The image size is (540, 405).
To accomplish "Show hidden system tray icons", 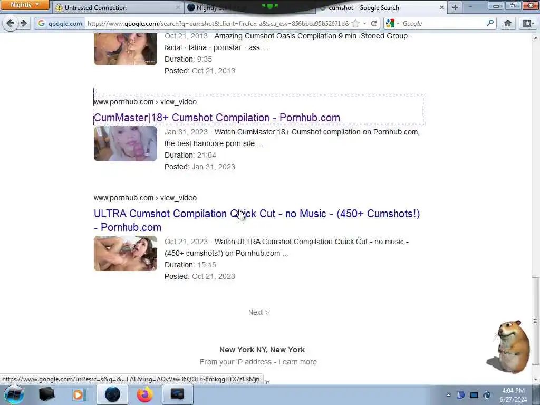I will tap(448, 396).
